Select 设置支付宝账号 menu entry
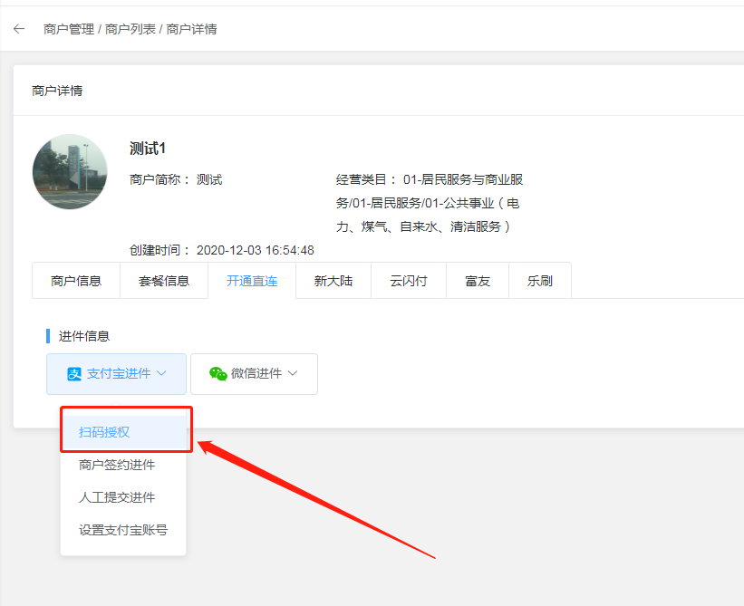 click(123, 530)
